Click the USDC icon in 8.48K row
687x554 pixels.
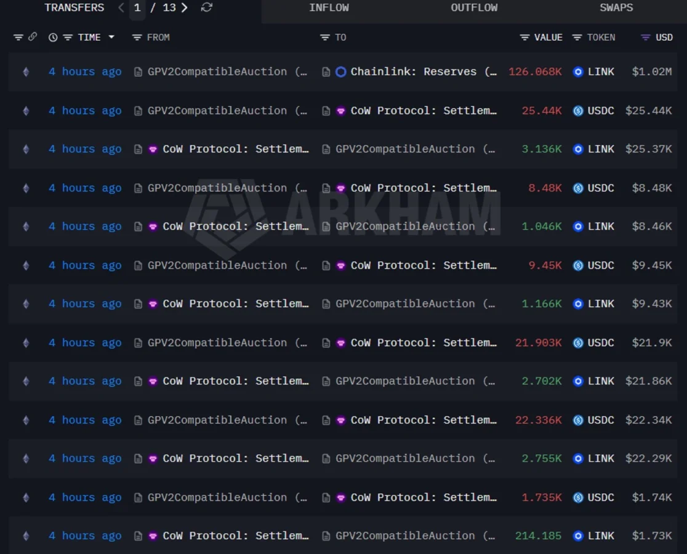coord(578,188)
